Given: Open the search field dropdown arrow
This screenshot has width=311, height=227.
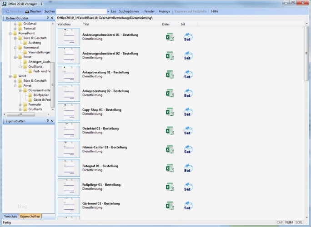Looking at the screenshot, I should point(108,11).
